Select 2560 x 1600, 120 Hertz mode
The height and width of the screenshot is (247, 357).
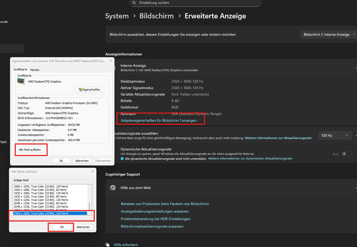click(x=50, y=213)
